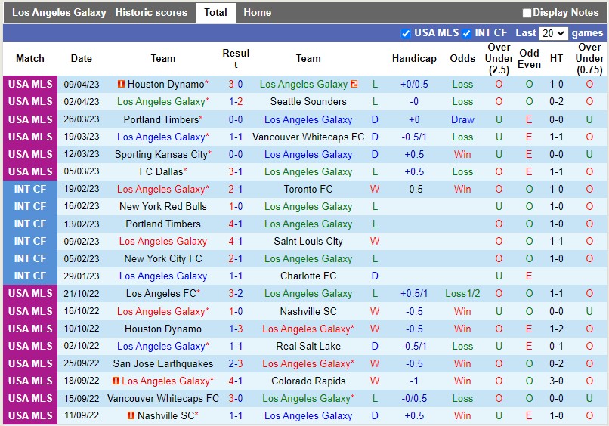Click the Odds column header
The width and height of the screenshot is (609, 426).
[x=462, y=58]
